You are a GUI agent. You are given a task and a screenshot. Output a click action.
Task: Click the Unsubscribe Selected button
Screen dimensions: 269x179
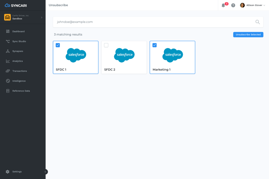tap(248, 34)
